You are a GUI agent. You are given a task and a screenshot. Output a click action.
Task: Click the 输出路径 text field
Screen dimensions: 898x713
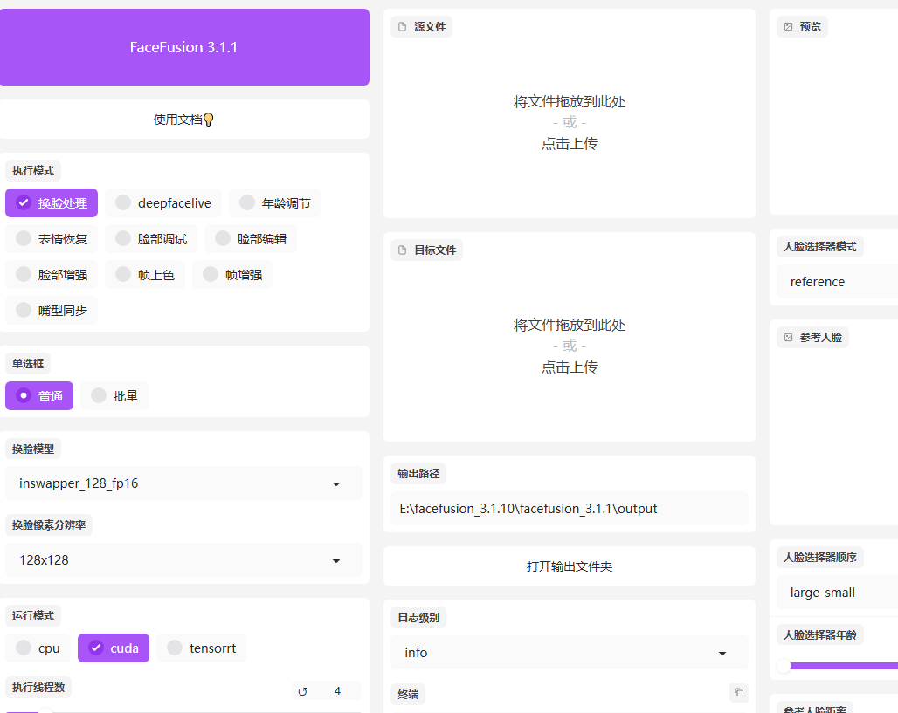[570, 509]
